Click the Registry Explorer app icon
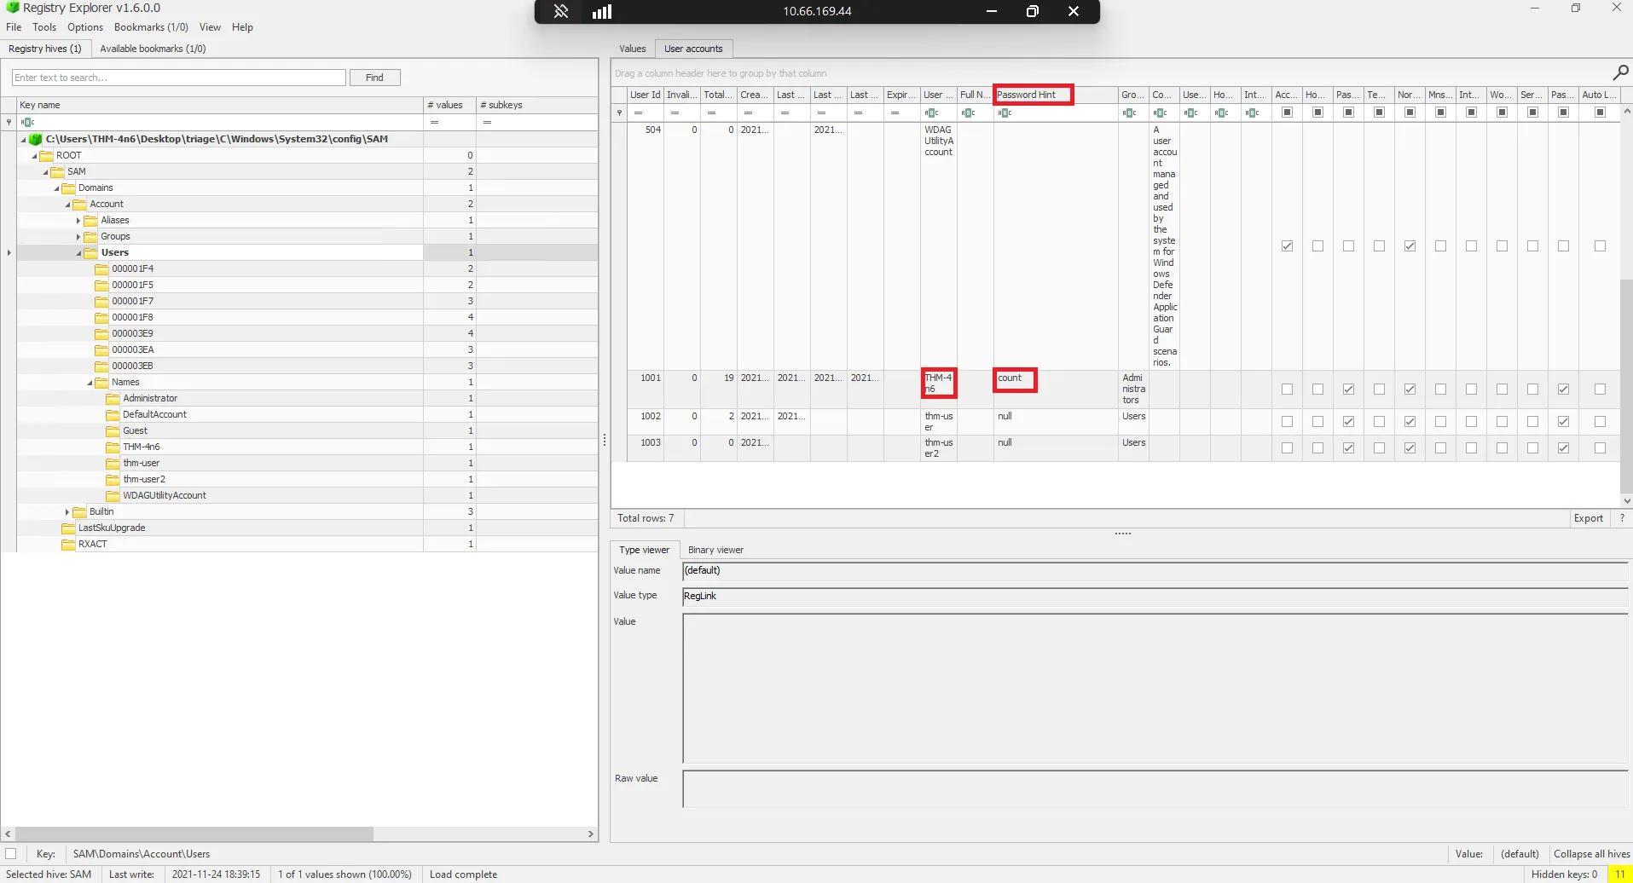Screen dimensions: 1633x883 (x=12, y=8)
